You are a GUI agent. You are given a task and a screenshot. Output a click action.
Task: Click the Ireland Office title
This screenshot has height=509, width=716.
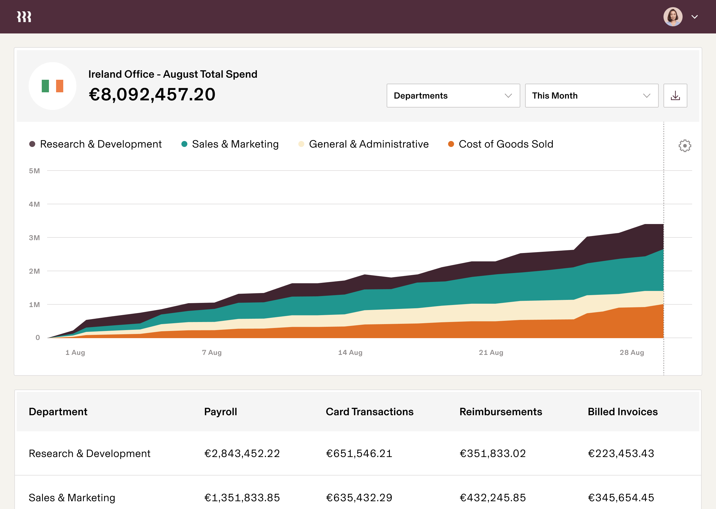[172, 74]
